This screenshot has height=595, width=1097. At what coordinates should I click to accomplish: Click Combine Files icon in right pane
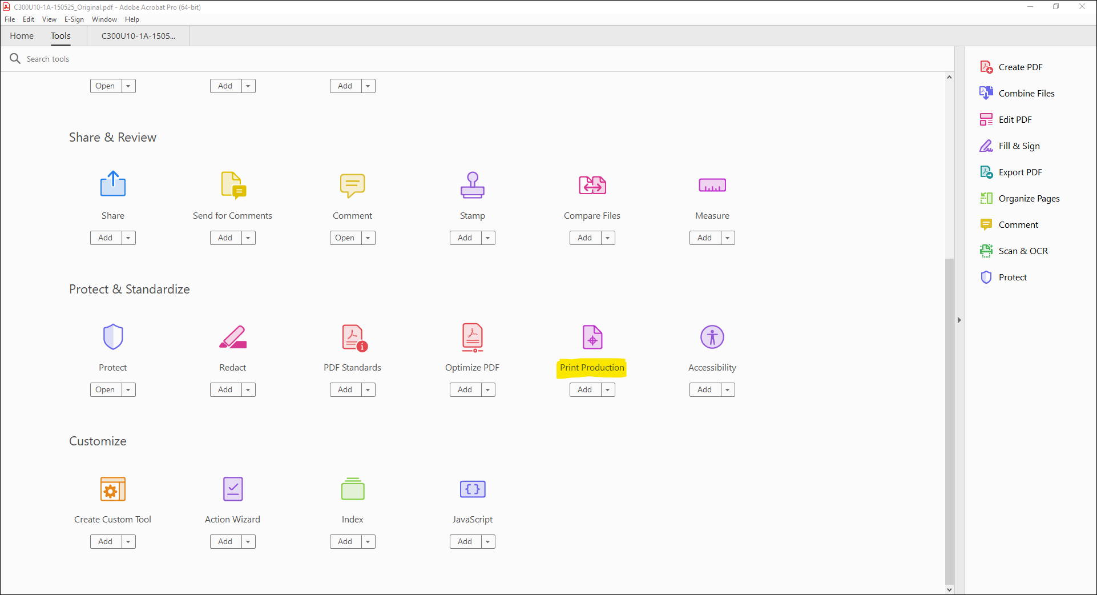tap(986, 93)
